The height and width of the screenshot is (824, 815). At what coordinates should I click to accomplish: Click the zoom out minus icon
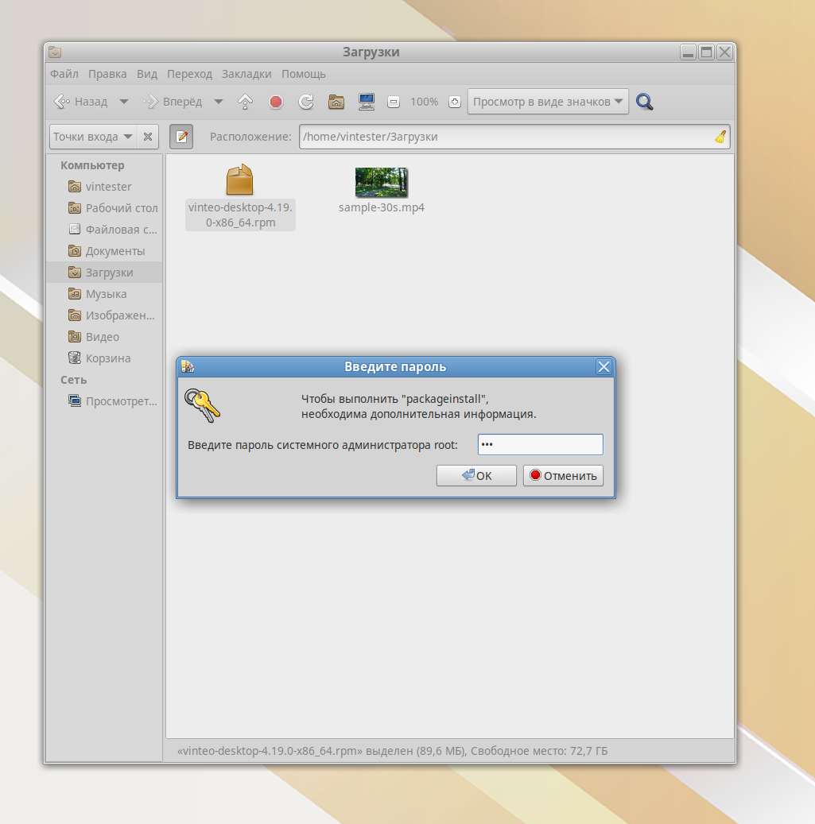(394, 102)
